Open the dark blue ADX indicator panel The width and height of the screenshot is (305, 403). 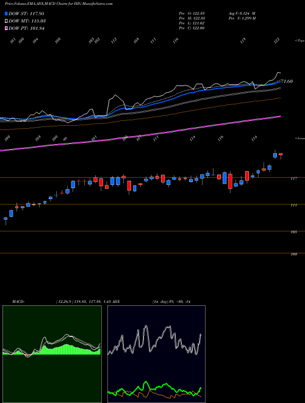tap(156, 354)
